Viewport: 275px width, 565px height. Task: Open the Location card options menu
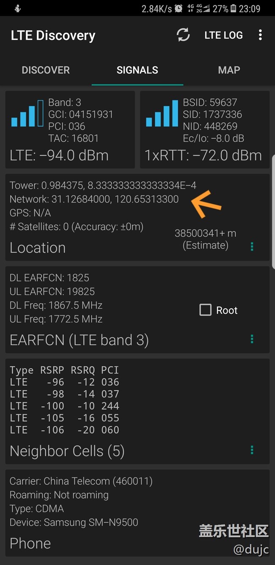(252, 247)
